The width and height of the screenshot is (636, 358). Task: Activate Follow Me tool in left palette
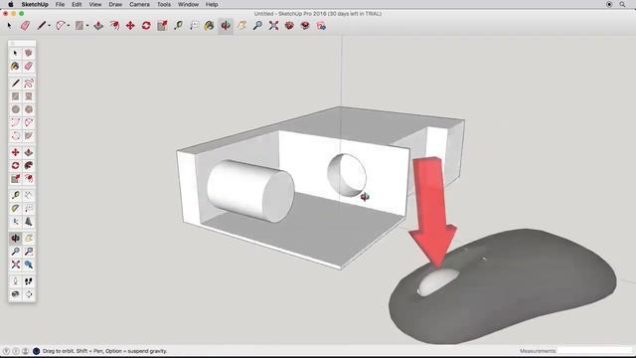click(x=29, y=165)
